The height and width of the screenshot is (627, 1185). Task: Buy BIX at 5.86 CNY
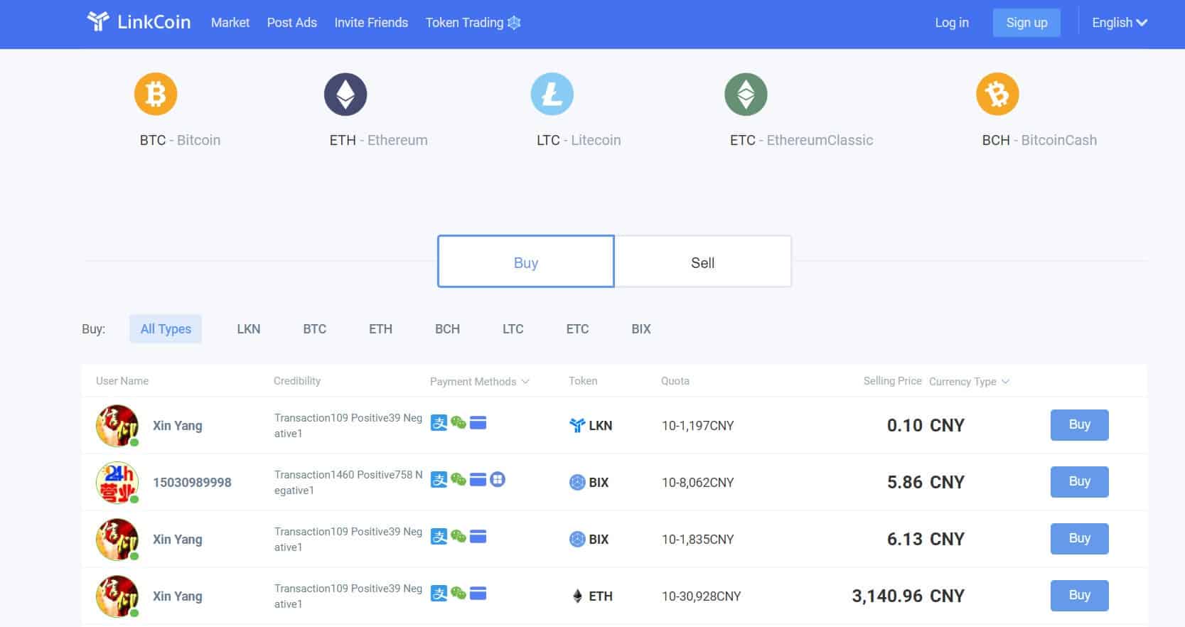click(1079, 481)
